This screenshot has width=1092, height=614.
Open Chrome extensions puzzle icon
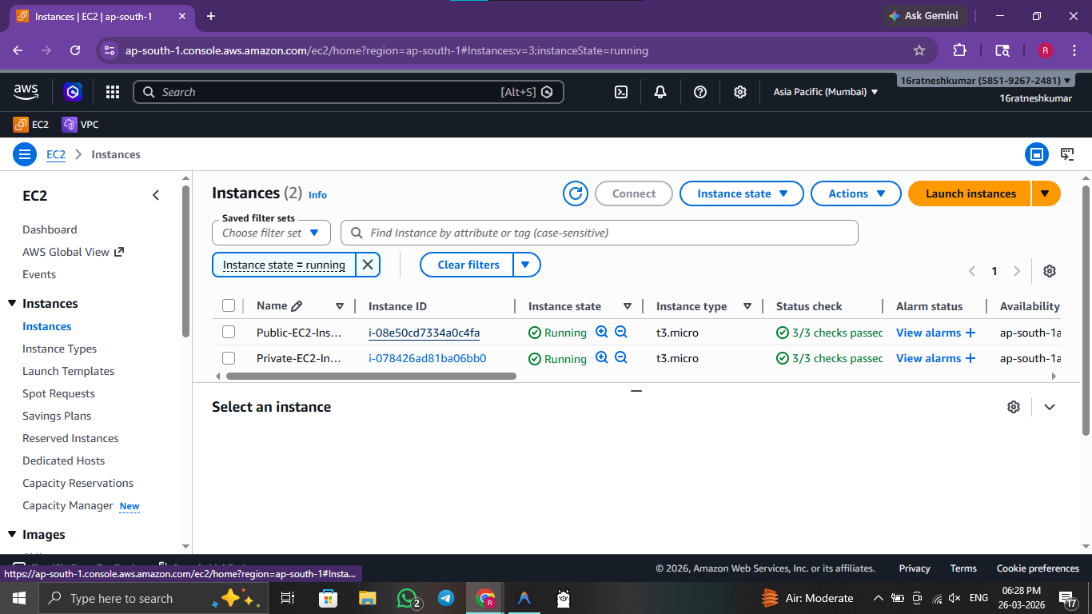click(x=960, y=50)
